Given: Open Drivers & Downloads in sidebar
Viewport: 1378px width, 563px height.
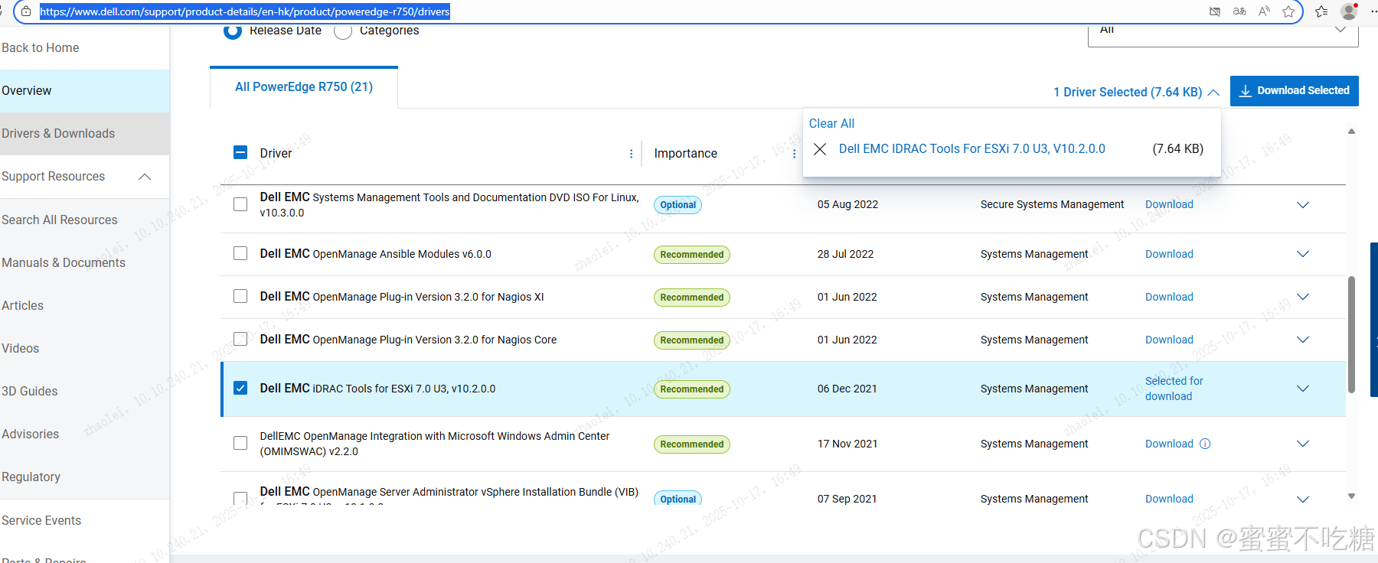Looking at the screenshot, I should pos(84,134).
